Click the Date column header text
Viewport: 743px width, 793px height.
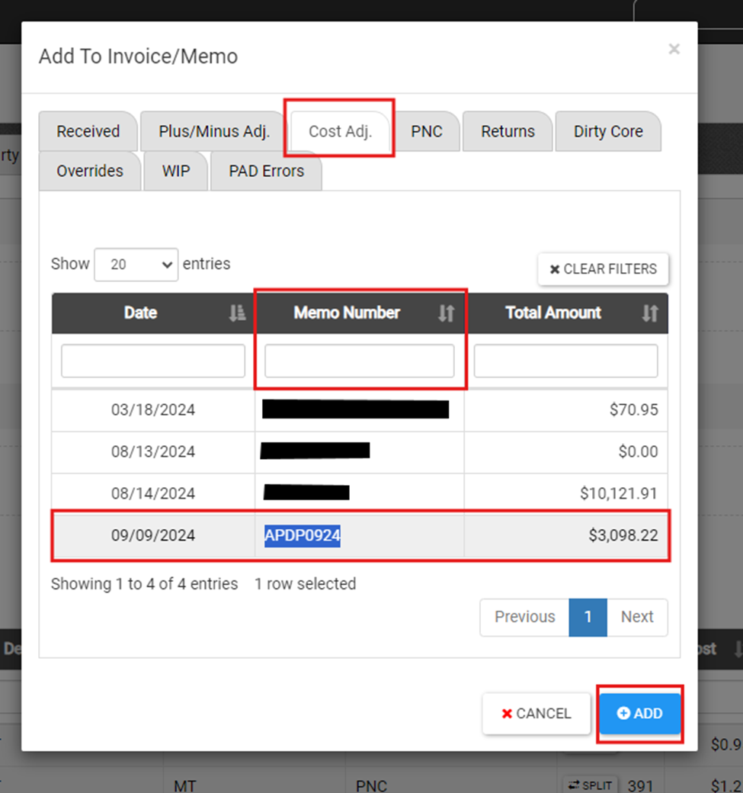click(140, 313)
